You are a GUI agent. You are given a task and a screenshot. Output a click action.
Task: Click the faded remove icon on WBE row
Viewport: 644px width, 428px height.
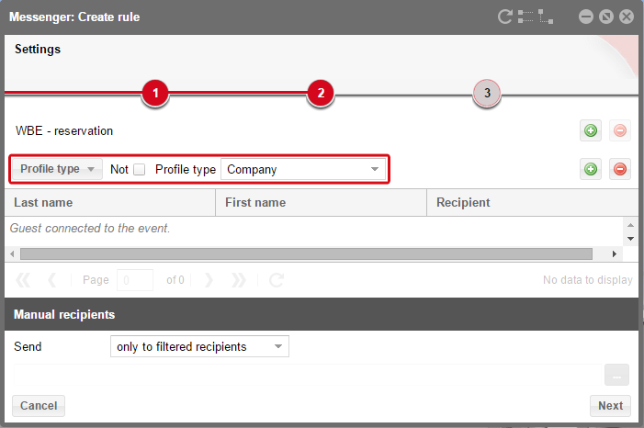[620, 130]
